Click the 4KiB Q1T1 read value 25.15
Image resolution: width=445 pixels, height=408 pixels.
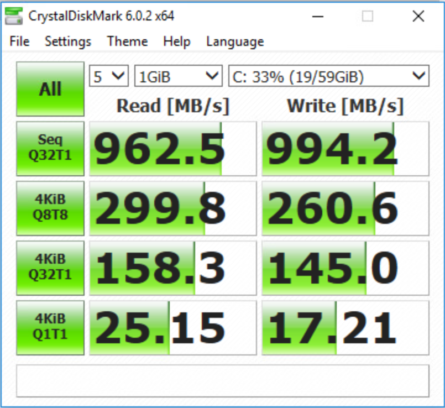point(173,328)
